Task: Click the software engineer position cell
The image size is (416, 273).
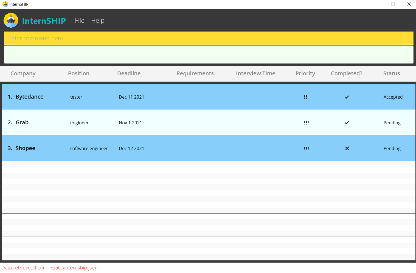Action: 89,148
